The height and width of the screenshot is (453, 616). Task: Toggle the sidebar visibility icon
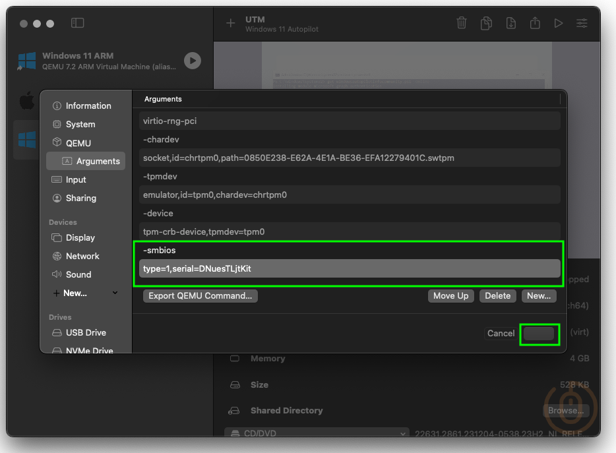click(x=77, y=22)
